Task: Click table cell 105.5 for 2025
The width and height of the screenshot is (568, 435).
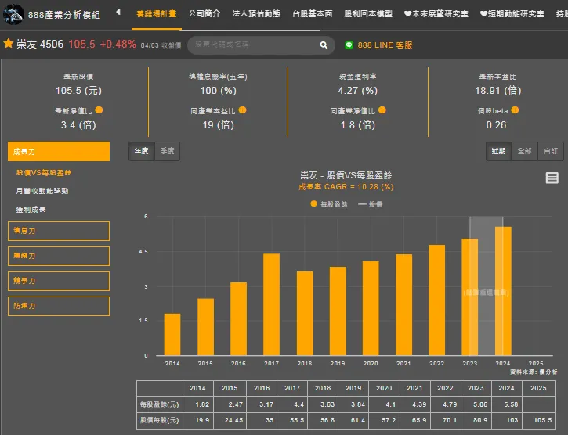Action: (539, 420)
